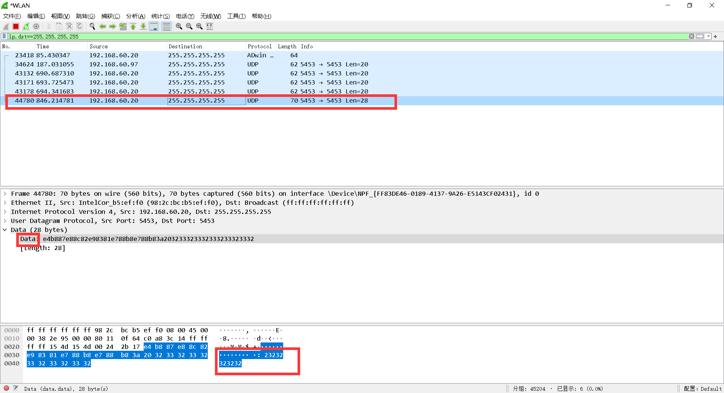The width and height of the screenshot is (724, 393).
Task: Close the capture file from the toolbar
Action: (x=69, y=26)
